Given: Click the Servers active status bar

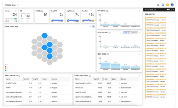Looking at the screenshot, I should 11,19.
